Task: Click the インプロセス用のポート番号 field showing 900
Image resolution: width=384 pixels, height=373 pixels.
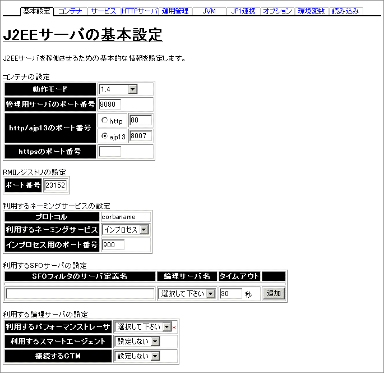Action: click(x=113, y=245)
